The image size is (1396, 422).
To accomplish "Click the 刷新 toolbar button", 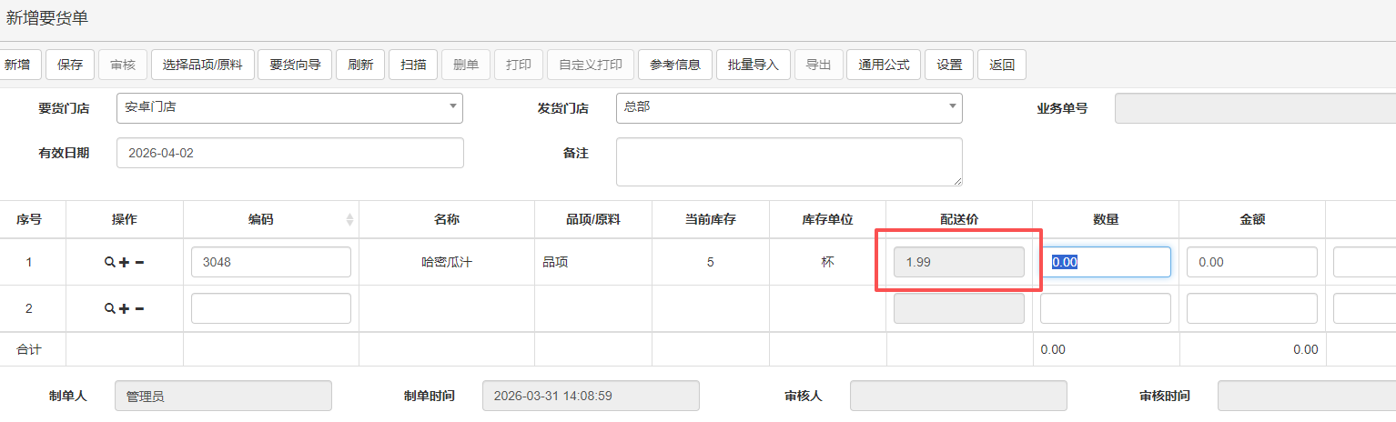I will pyautogui.click(x=360, y=65).
